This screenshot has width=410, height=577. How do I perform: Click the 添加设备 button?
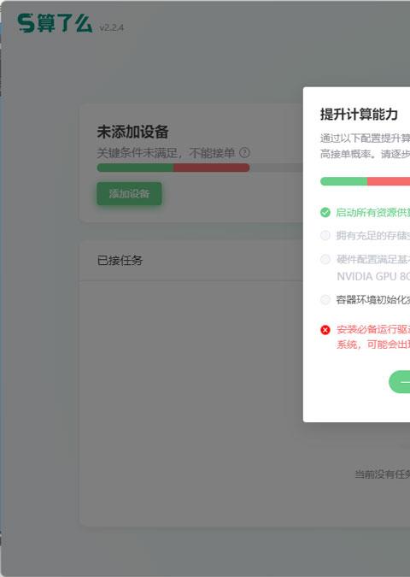(x=129, y=193)
